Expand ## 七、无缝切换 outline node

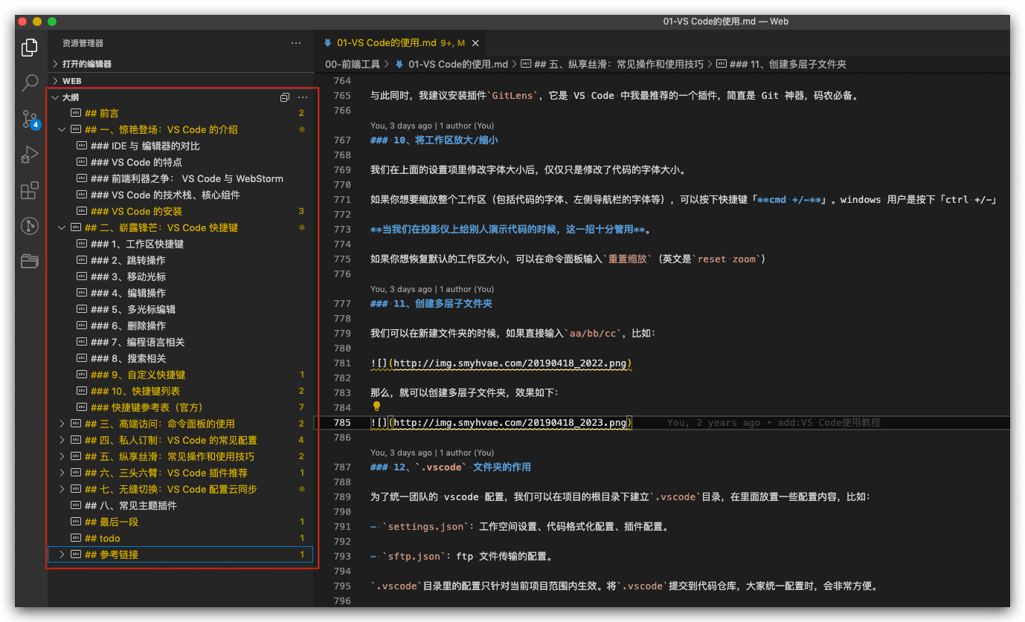coord(62,489)
